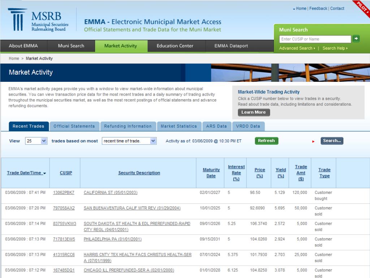Open CUSIP 717813EW5 link

coord(64,239)
